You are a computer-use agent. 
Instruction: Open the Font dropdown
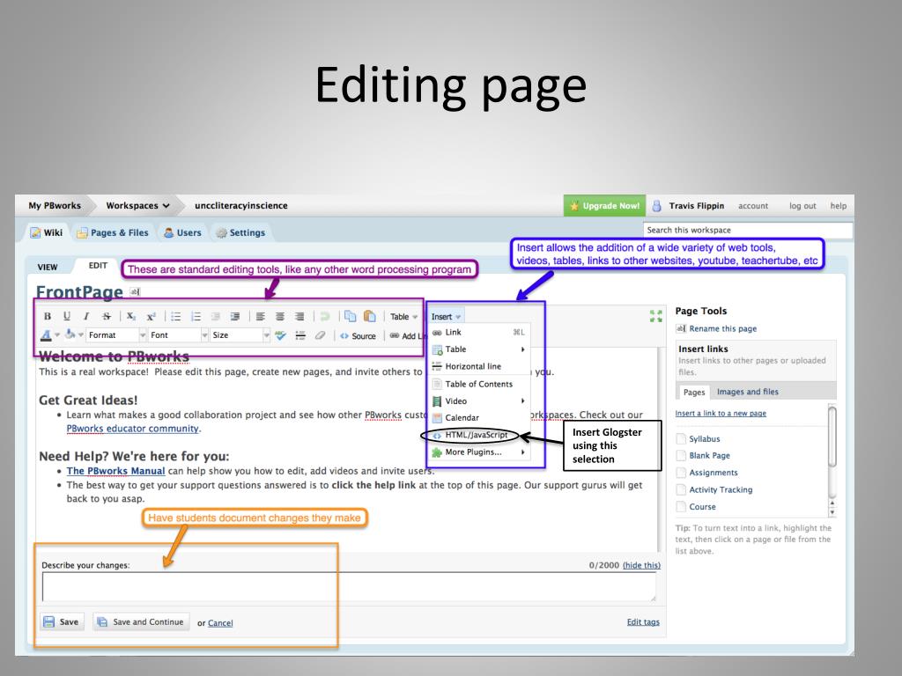point(178,335)
